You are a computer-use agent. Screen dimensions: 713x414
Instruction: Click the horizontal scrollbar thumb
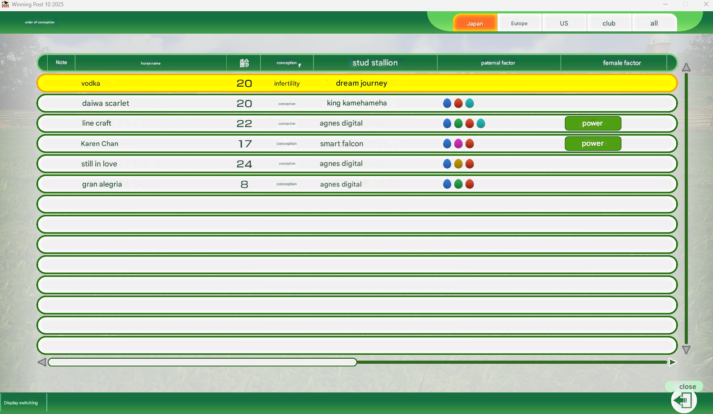(x=202, y=362)
